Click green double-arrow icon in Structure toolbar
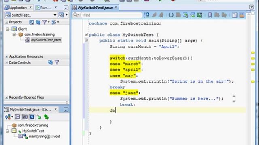Screen dimensions: 259x145 [46, 117]
